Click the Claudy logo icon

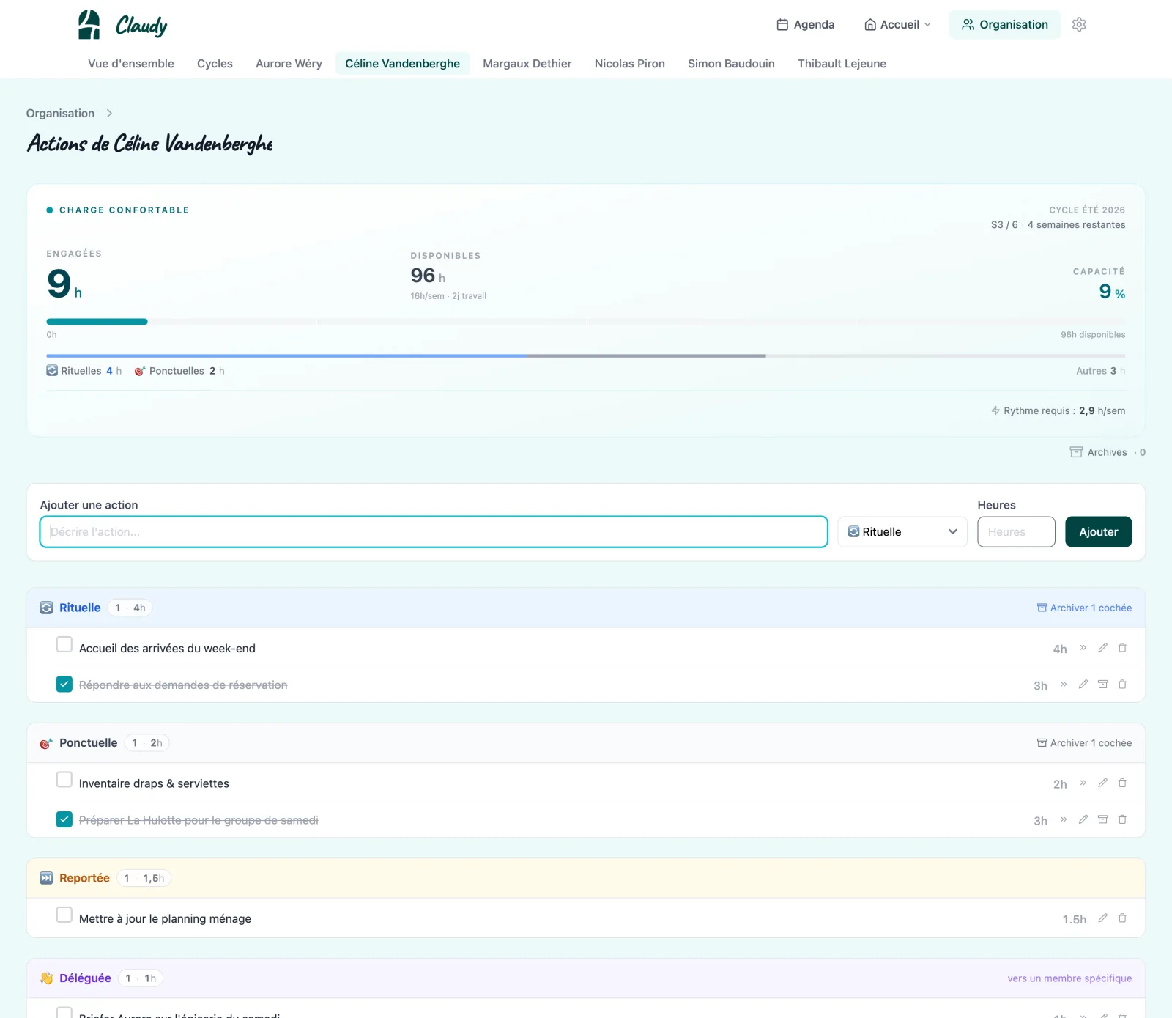[x=89, y=25]
